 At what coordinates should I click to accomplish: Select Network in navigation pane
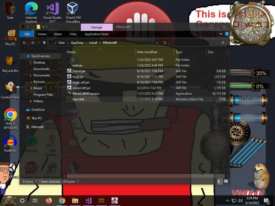(37, 127)
